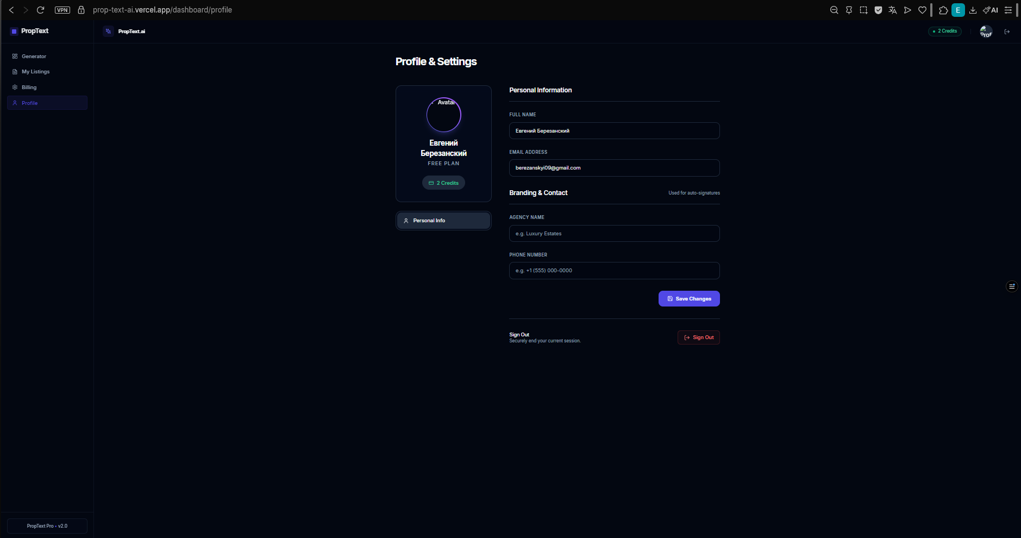
Task: Click the green 2 Credits indicator in header
Action: (944, 31)
